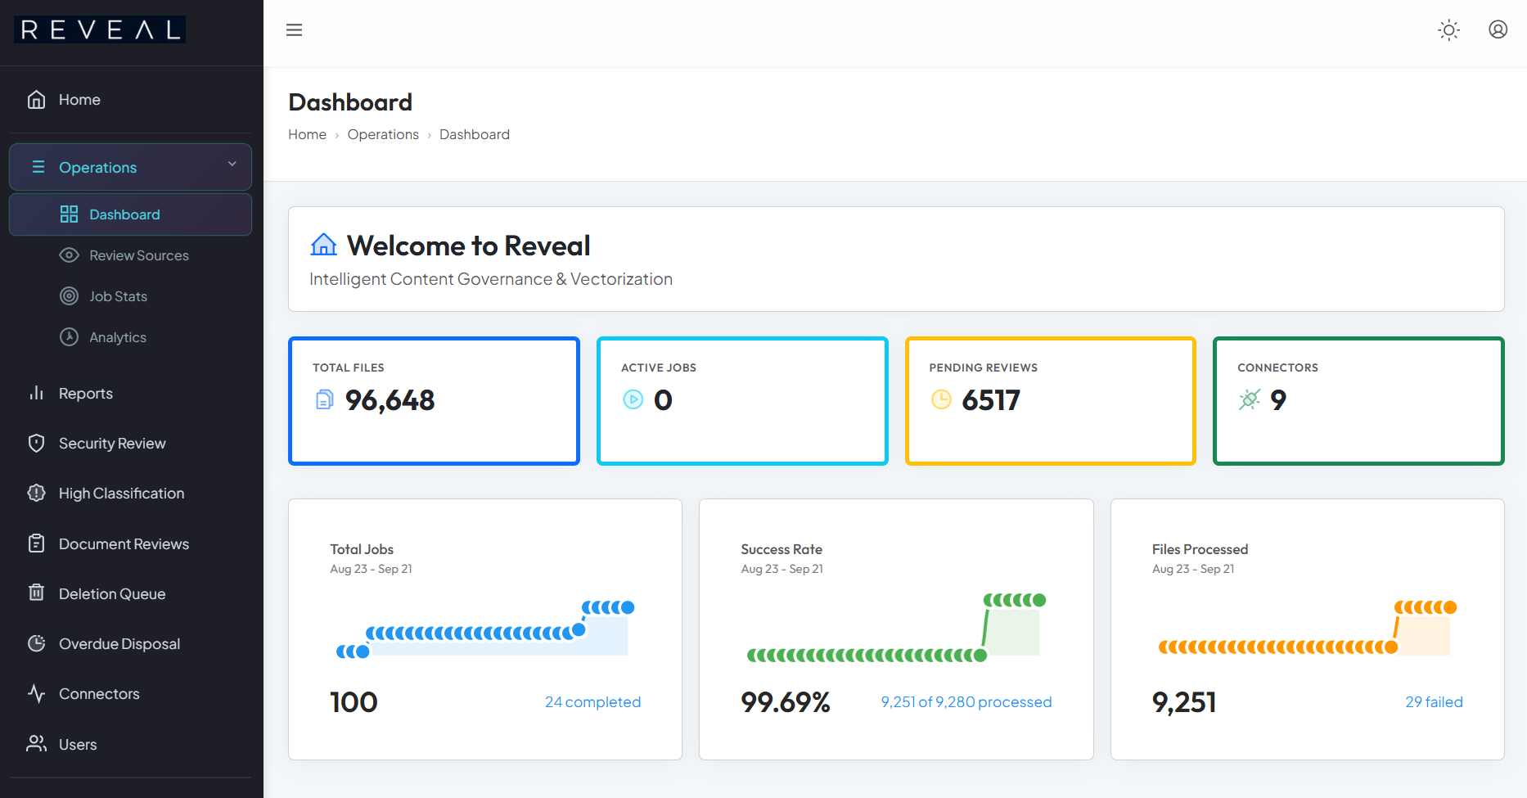Image resolution: width=1527 pixels, height=798 pixels.
Task: Click the 99.69% success rate value
Action: click(x=786, y=702)
